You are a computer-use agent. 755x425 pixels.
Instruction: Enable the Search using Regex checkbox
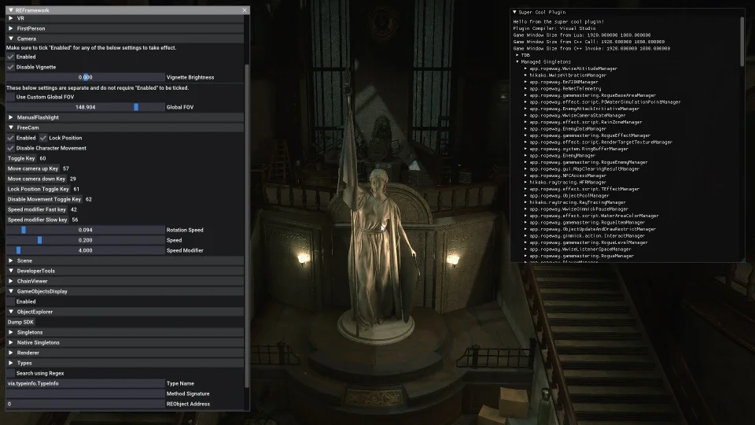(11, 373)
